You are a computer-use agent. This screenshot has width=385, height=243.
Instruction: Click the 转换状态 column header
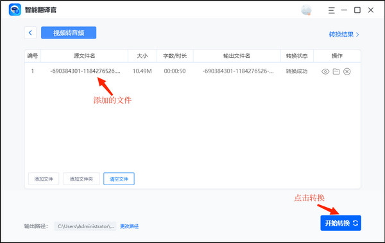297,56
